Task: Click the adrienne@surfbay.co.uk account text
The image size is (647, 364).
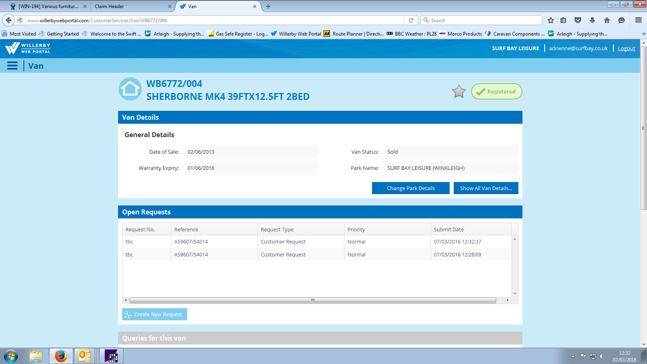Action: 578,48
